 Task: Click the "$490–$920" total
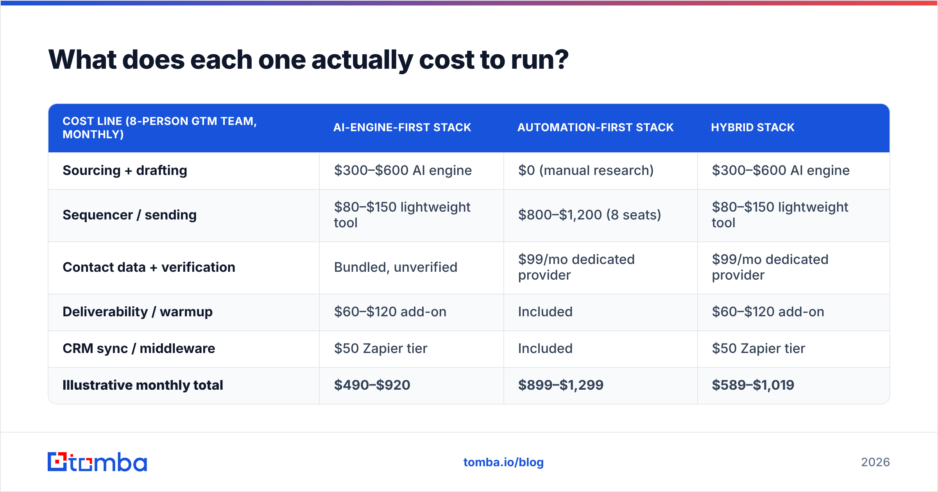(372, 385)
